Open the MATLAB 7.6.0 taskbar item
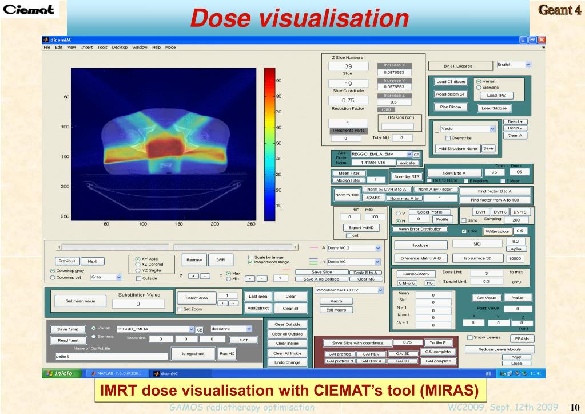The height and width of the screenshot is (414, 585). coord(117,373)
